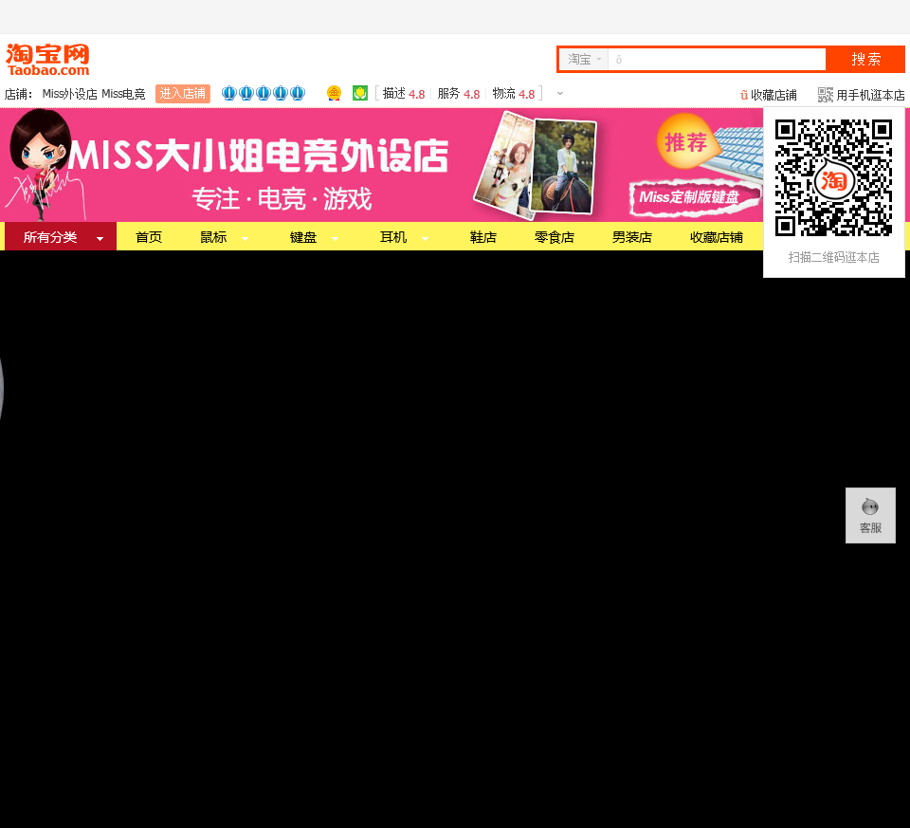910x828 pixels.
Task: View the 服务 4.8 rating score
Action: pyautogui.click(x=459, y=94)
